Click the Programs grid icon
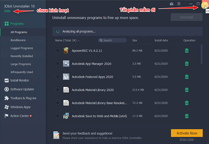Image resolution: width=209 pixels, height=144 pixels. tap(7, 24)
